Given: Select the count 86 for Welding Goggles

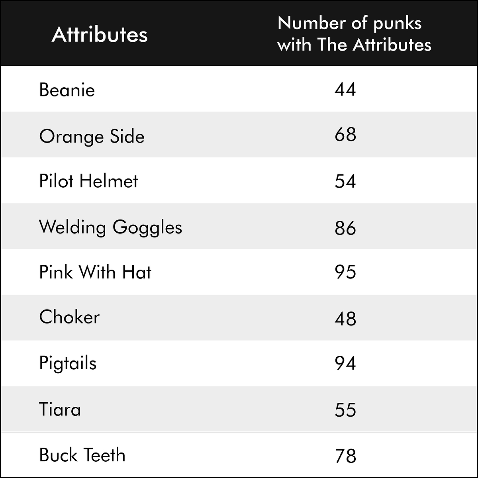Looking at the screenshot, I should 345,228.
